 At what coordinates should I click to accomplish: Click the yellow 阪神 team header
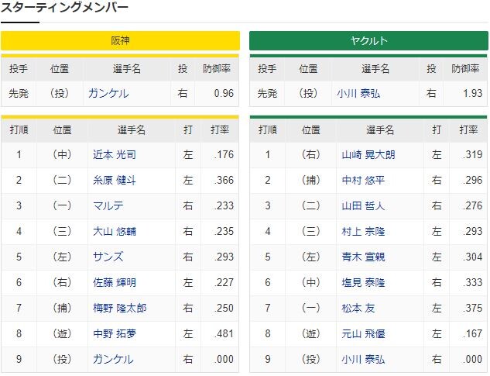[x=120, y=40]
